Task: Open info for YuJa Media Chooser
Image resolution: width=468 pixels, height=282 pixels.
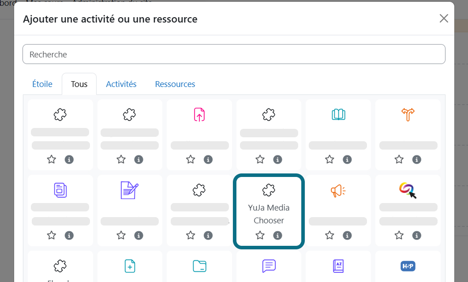Action: tap(277, 235)
